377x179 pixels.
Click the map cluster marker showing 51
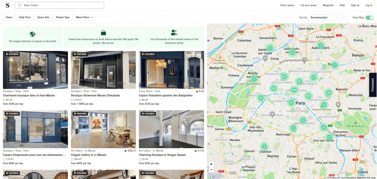pyautogui.click(x=291, y=103)
